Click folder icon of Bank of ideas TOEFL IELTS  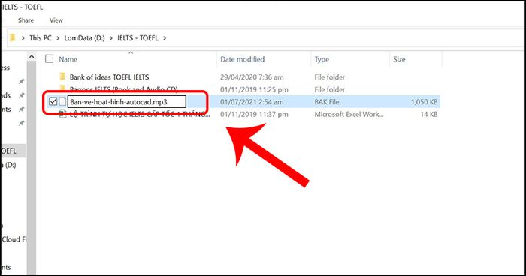click(x=62, y=76)
